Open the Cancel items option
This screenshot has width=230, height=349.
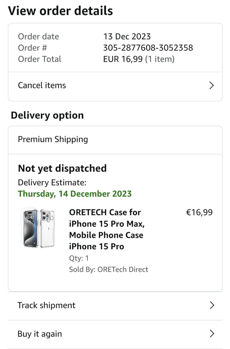pyautogui.click(x=42, y=85)
